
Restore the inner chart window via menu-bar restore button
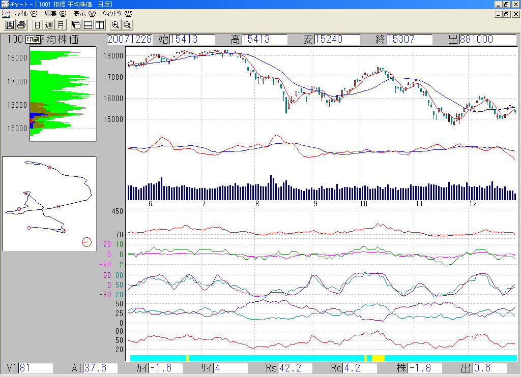[506, 14]
